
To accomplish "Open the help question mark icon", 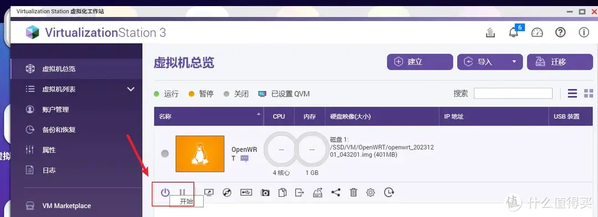I will (x=560, y=33).
